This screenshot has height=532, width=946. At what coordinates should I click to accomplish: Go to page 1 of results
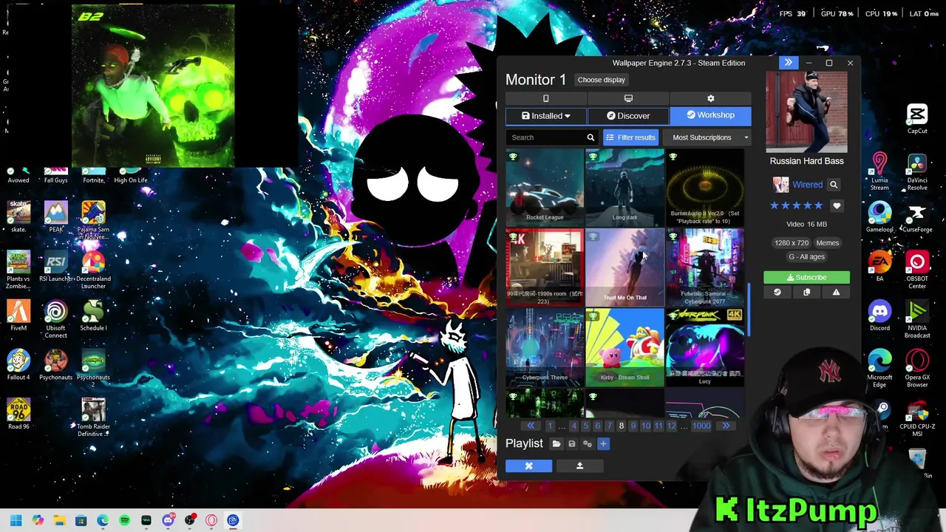[549, 426]
